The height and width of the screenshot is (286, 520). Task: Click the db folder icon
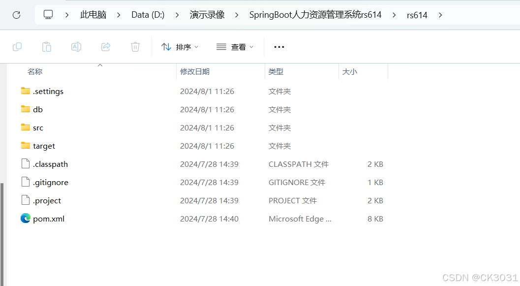tap(26, 109)
